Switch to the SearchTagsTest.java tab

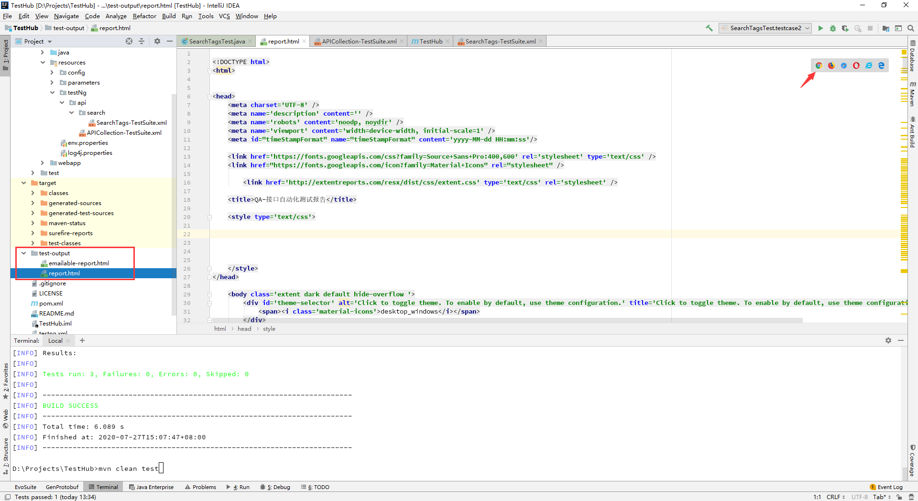click(x=217, y=42)
